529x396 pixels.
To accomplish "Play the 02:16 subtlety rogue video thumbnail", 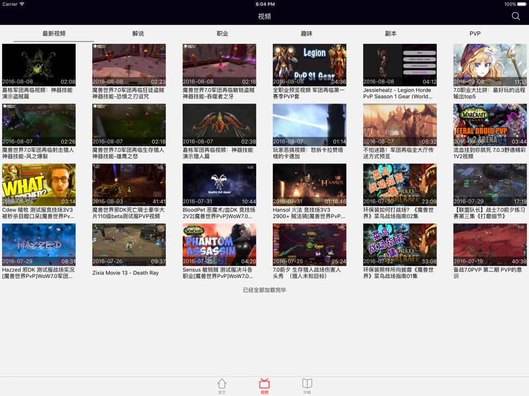I will point(220,65).
